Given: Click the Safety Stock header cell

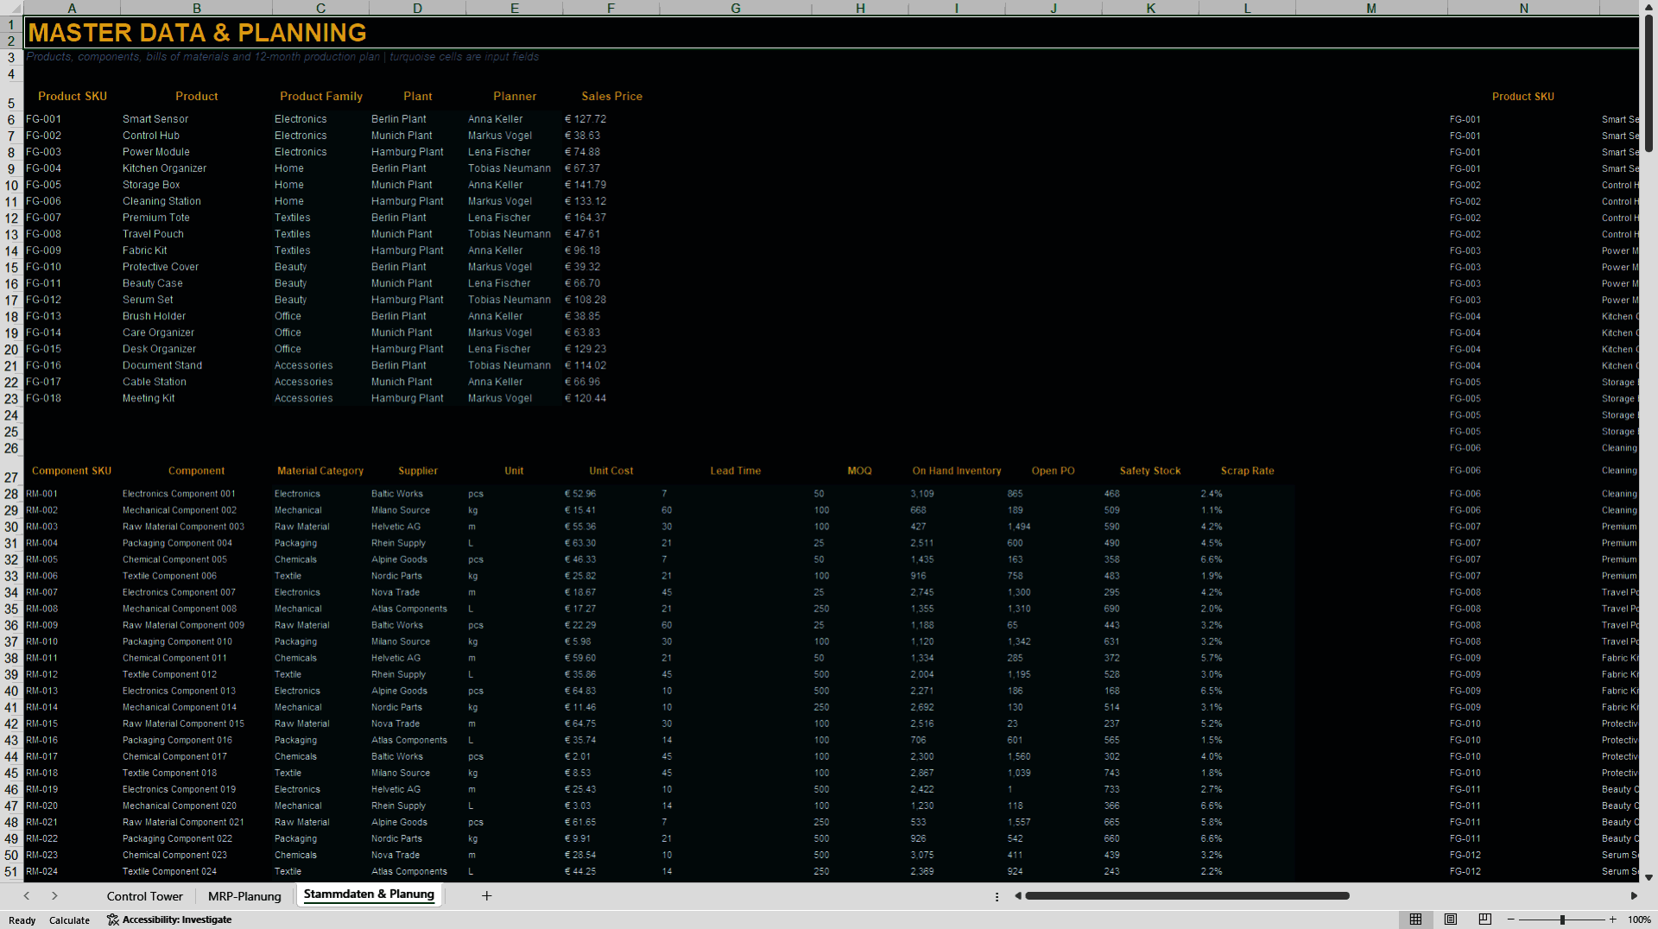Looking at the screenshot, I should 1149,471.
